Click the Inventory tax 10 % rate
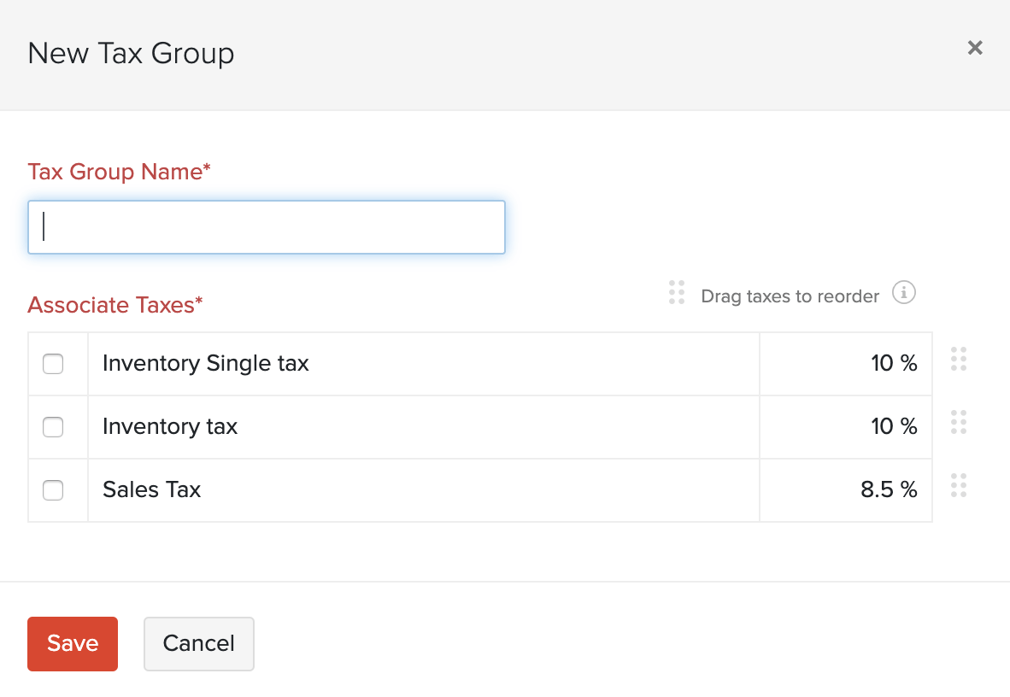Screen dimensions: 1010x697 (894, 426)
